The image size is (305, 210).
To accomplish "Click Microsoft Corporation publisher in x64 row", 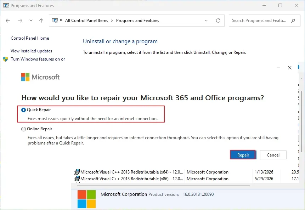I will click(208, 172).
